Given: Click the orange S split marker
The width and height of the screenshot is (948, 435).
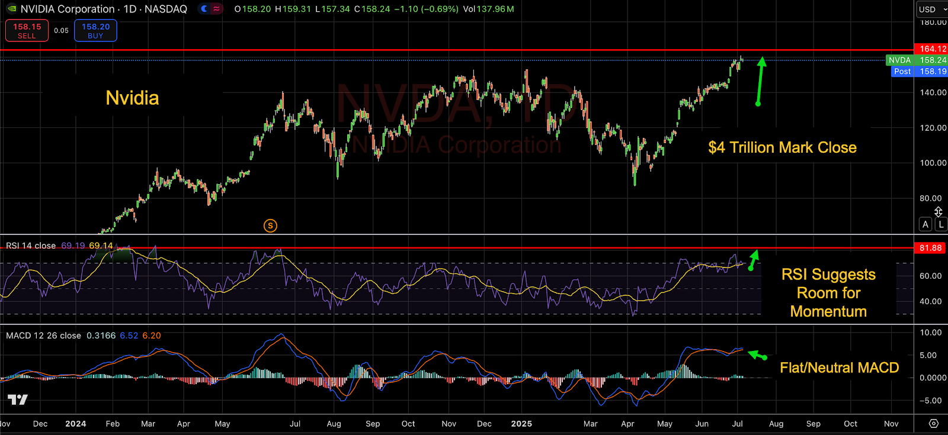Looking at the screenshot, I should point(270,225).
